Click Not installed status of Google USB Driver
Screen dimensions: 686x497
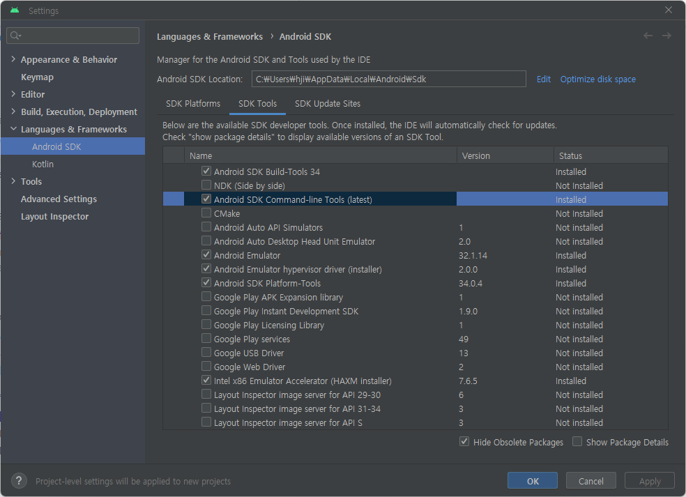coord(579,353)
